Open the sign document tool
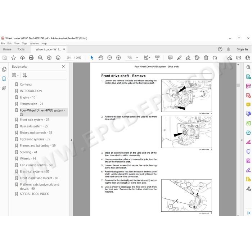The width and height of the screenshot is (252, 252). (188, 58)
